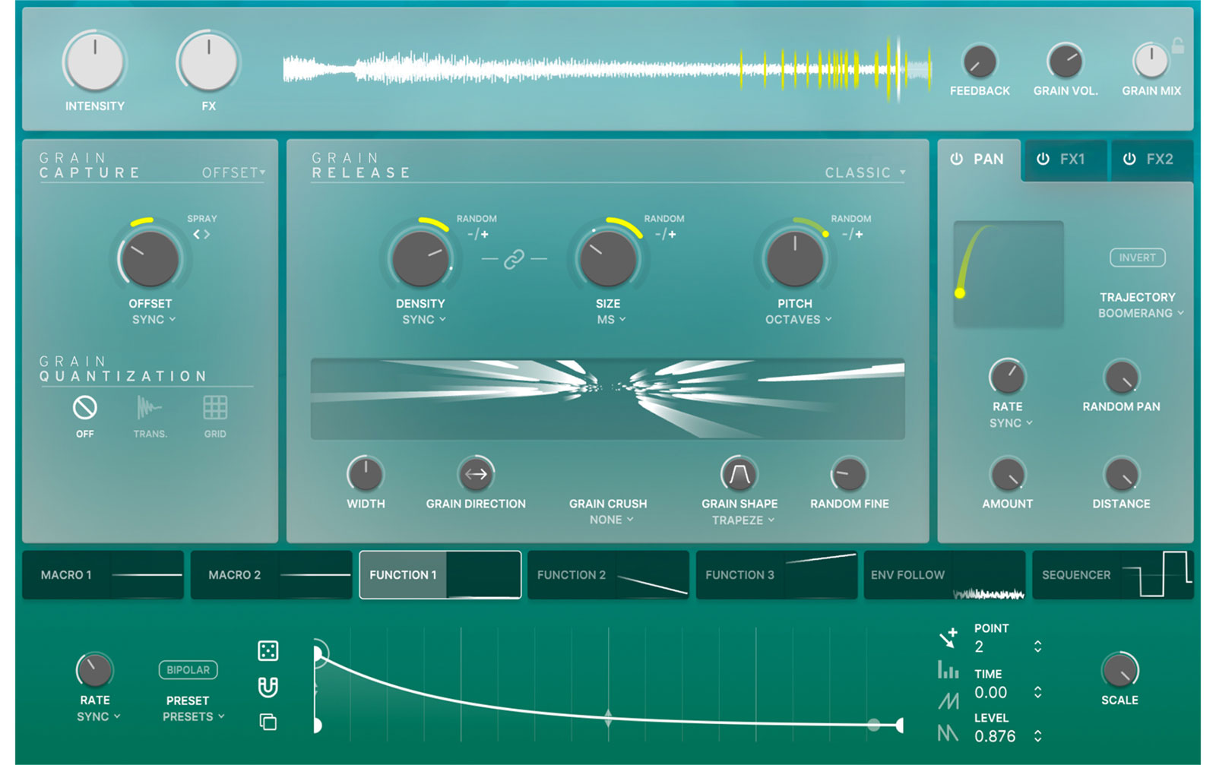1216x765 pixels.
Task: Click the pan trajectory XY pad
Action: pyautogui.click(x=1009, y=274)
